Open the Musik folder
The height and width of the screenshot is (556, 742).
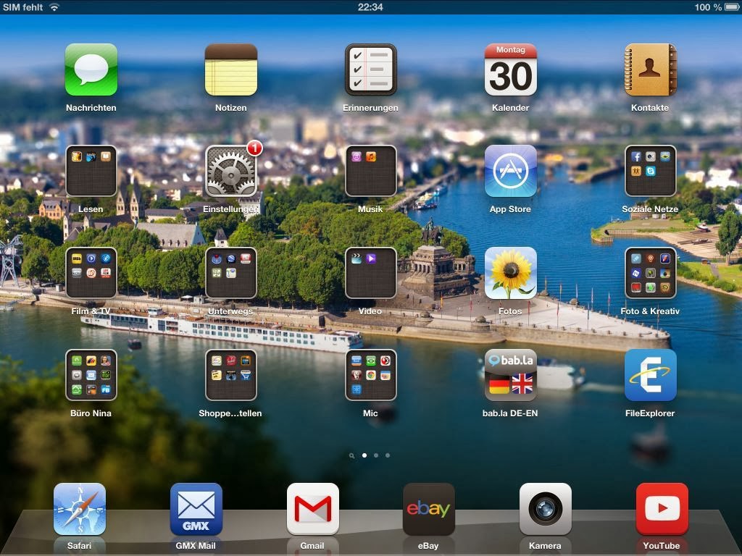[x=370, y=171]
